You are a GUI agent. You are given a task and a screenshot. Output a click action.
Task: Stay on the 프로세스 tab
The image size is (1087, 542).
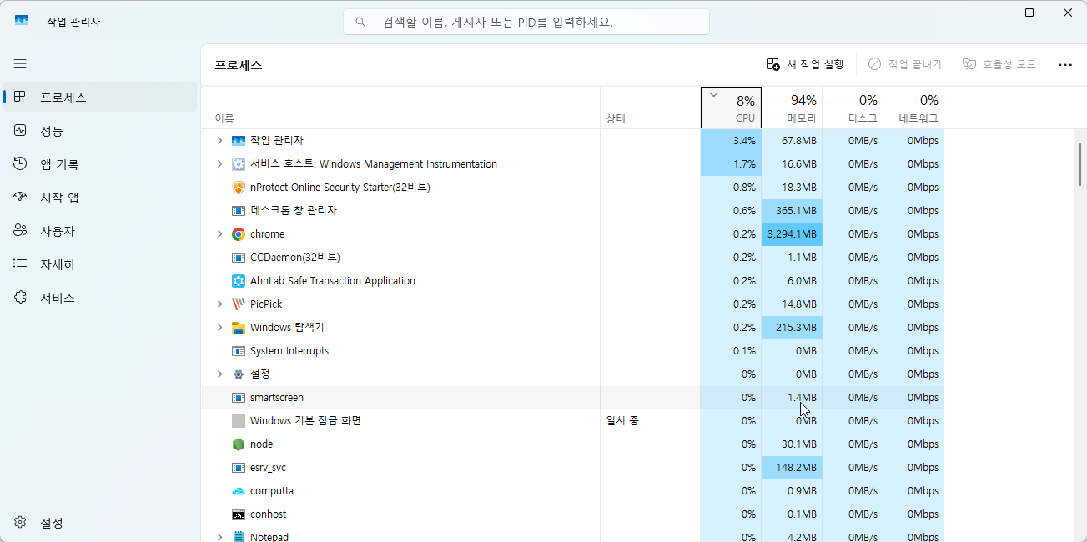(50, 97)
